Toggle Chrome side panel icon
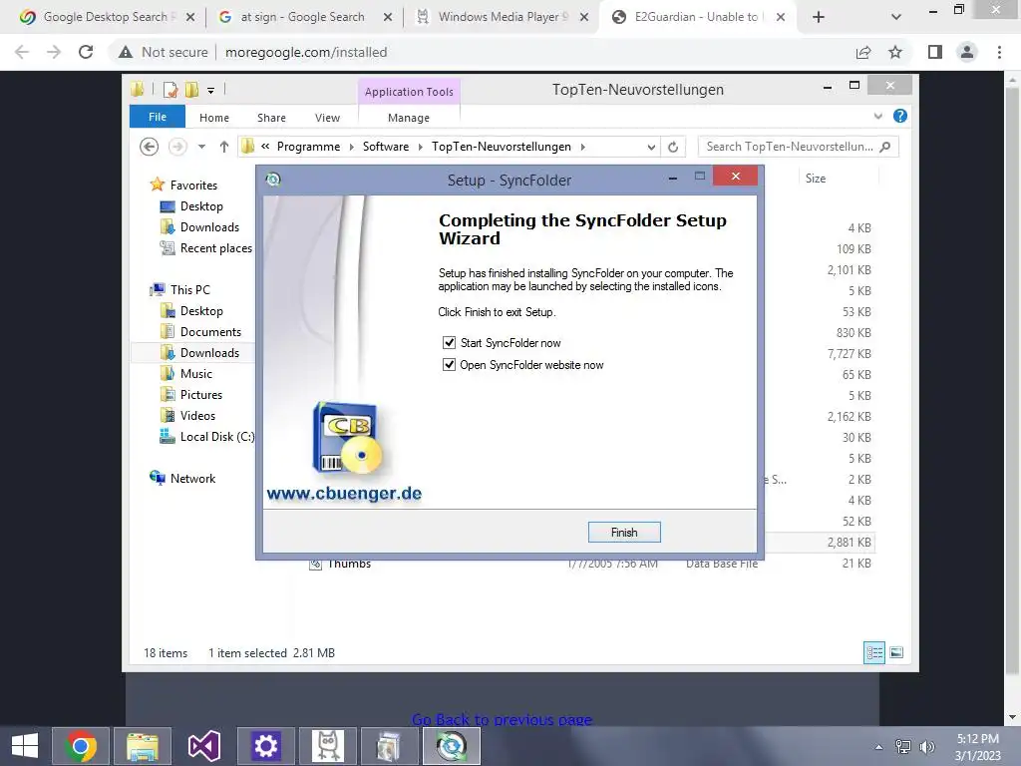Image resolution: width=1021 pixels, height=766 pixels. point(935,52)
